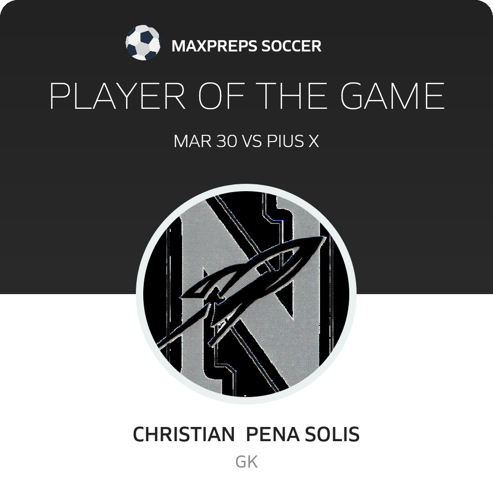Click the first name CHRISTIAN

[184, 434]
